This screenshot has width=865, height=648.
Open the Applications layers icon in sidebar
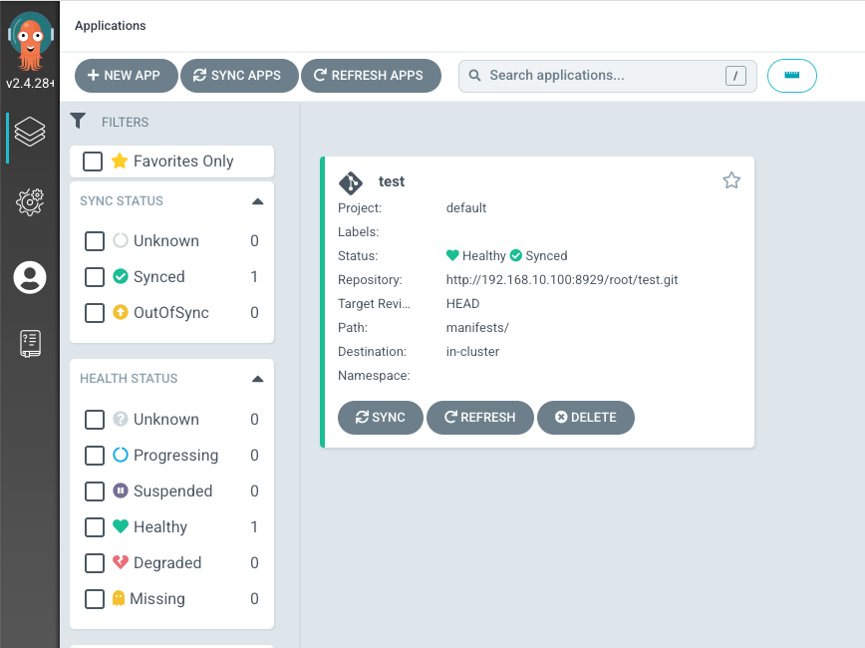(x=30, y=132)
